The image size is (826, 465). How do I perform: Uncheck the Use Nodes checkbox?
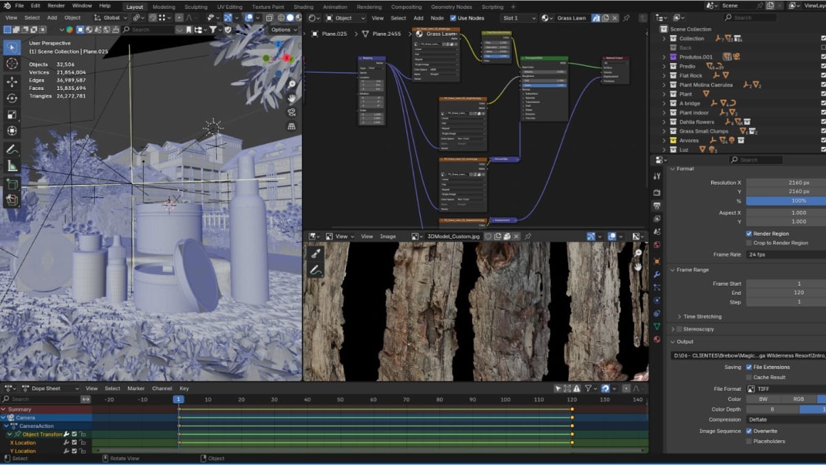(453, 18)
